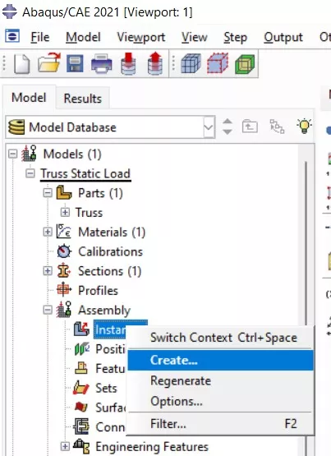Select the Truss Static Load model
Viewport: 331px width, 456px height.
[85, 173]
